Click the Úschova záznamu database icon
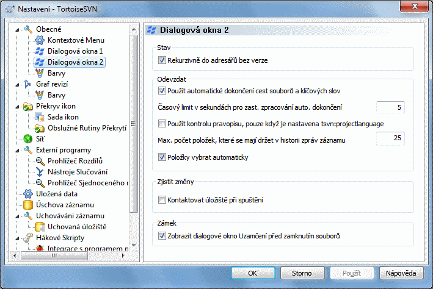This screenshot has width=433, height=289. click(x=28, y=205)
